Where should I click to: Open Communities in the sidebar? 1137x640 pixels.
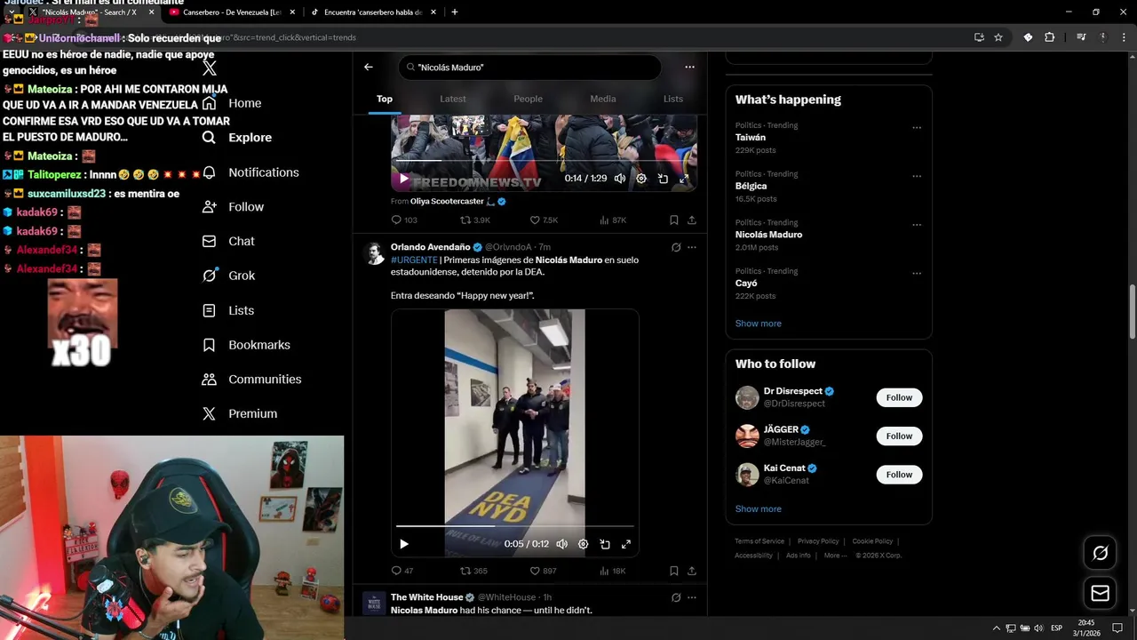pos(251,379)
